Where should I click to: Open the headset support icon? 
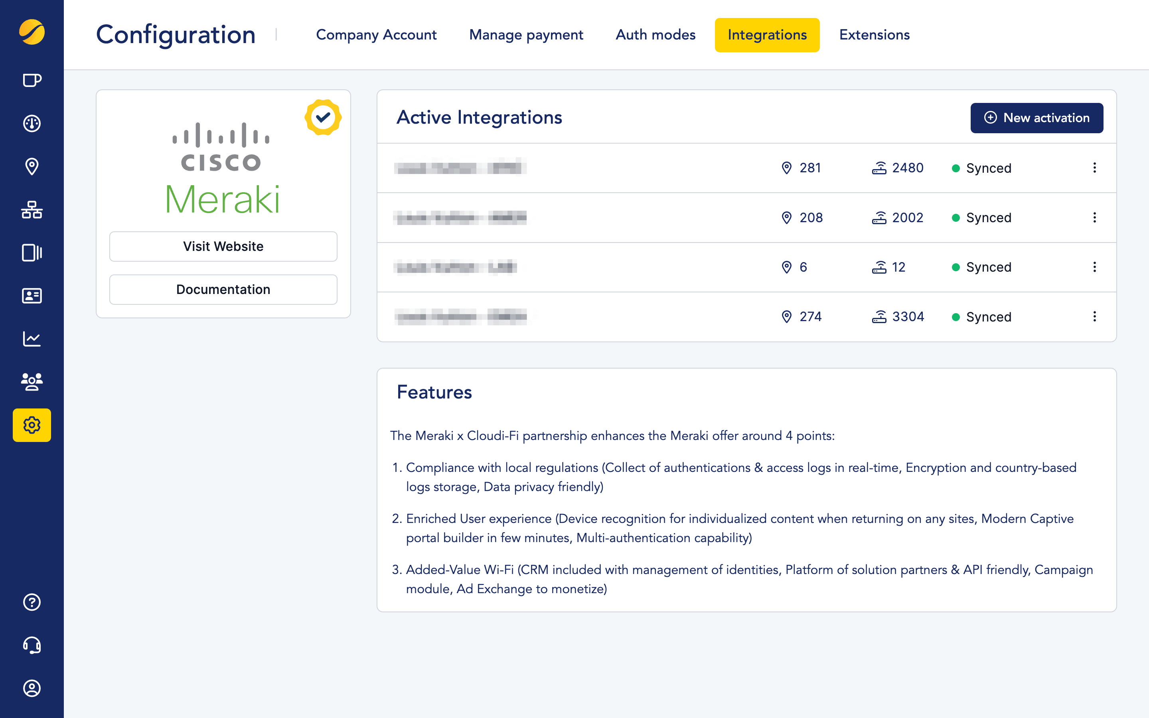(32, 645)
